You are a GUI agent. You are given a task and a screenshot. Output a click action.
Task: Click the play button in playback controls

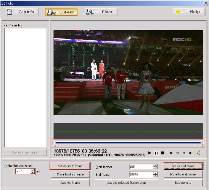(150, 153)
